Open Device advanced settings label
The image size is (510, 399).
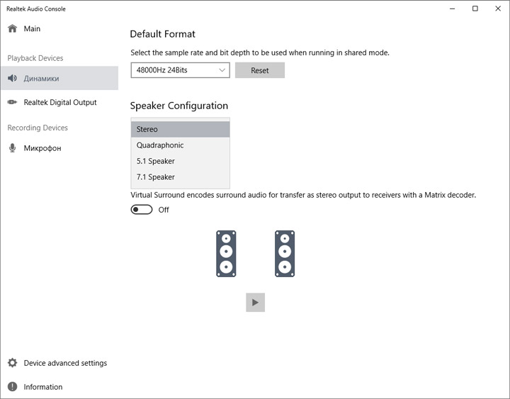tap(65, 363)
